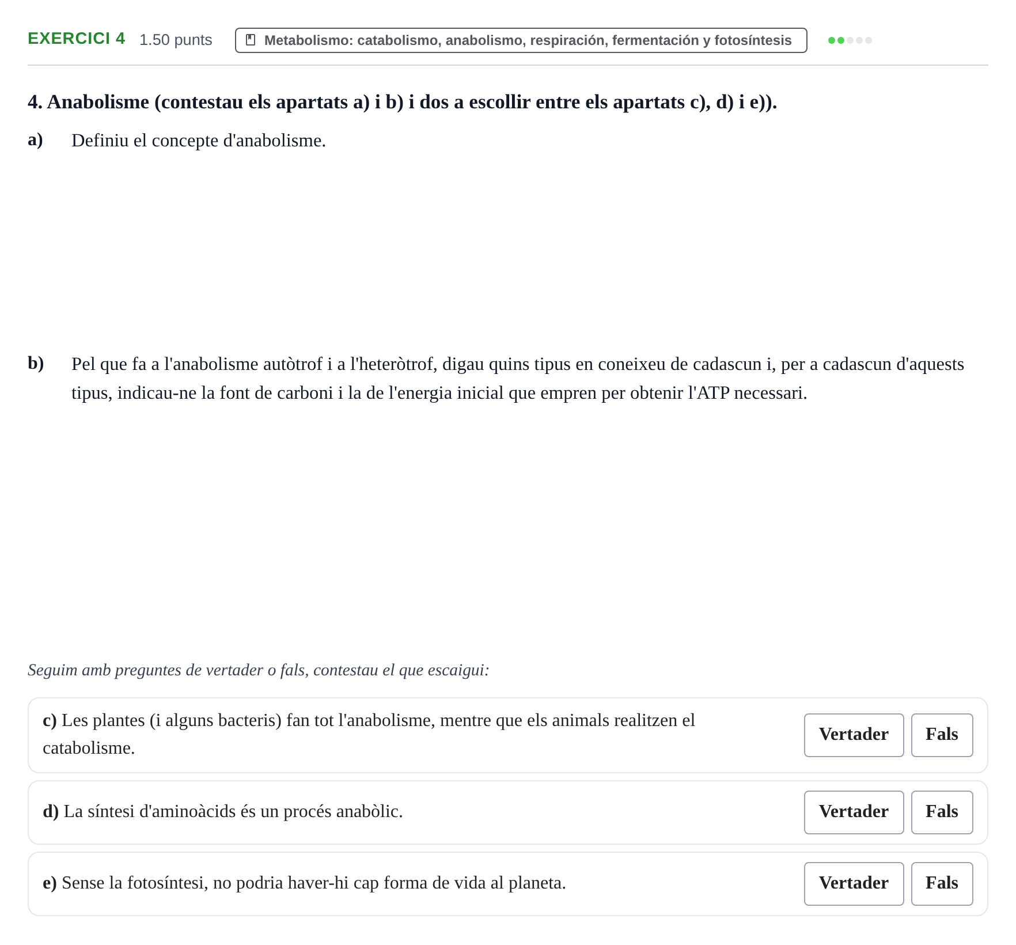The height and width of the screenshot is (945, 1016).
Task: Select Fals for statement c
Action: [942, 735]
